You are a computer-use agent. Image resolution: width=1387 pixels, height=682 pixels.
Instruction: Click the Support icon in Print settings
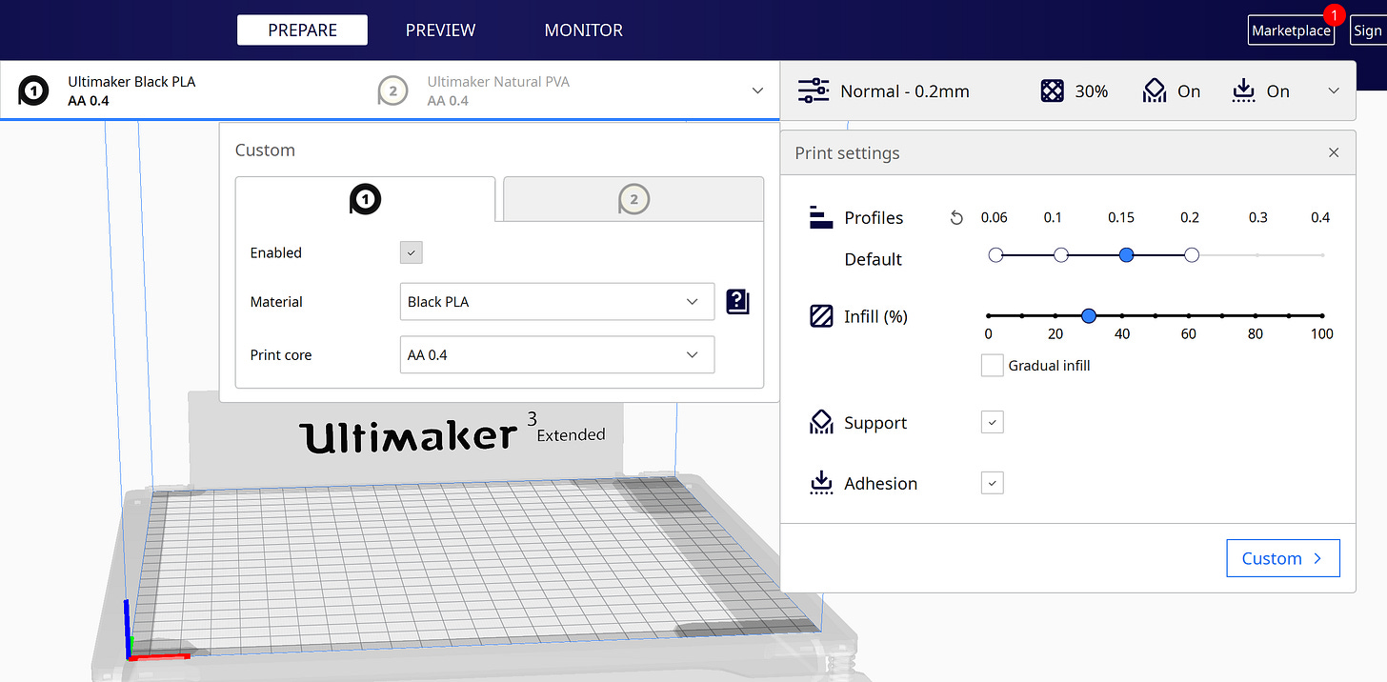coord(821,423)
